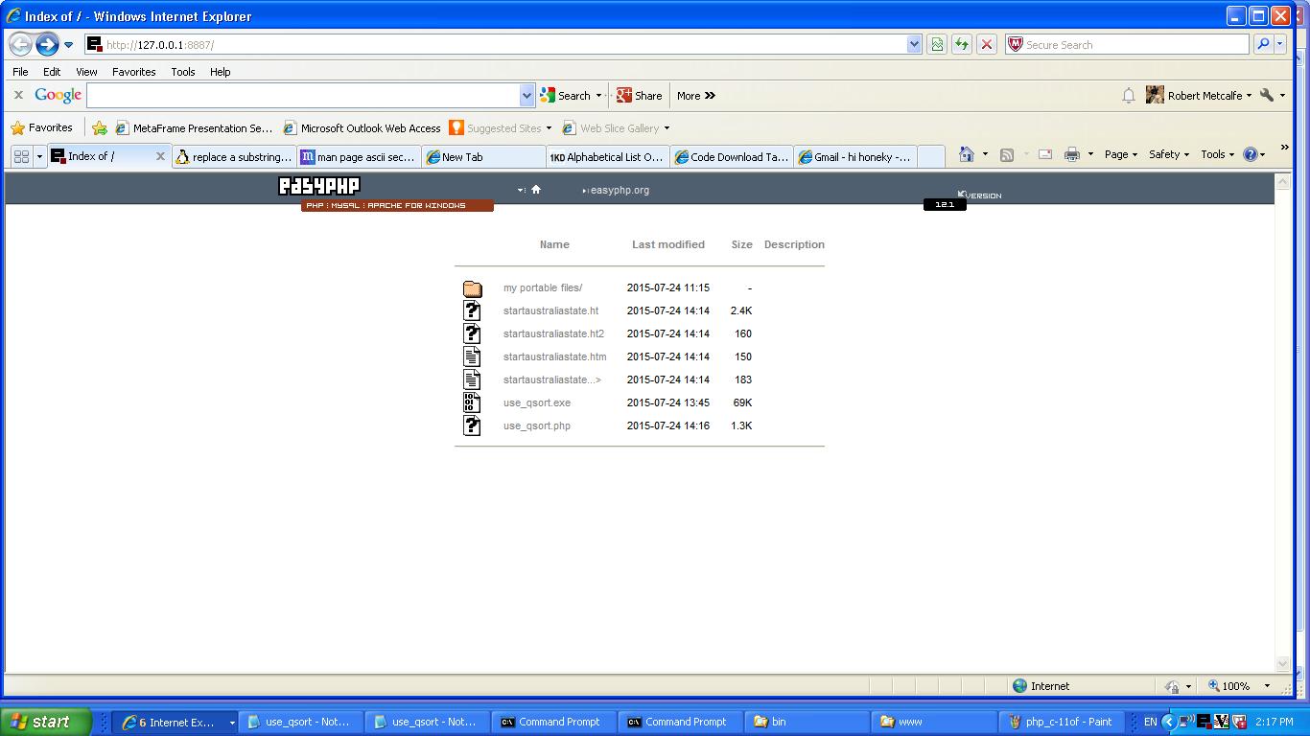Click the Stop loading X icon
This screenshot has width=1310, height=736.
pyautogui.click(x=986, y=44)
